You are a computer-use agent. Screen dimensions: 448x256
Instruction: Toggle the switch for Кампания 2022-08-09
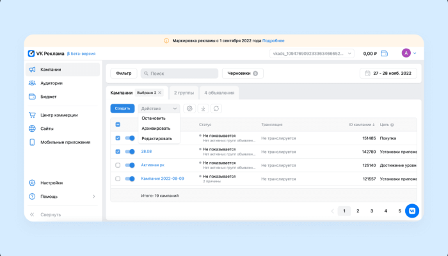click(130, 179)
